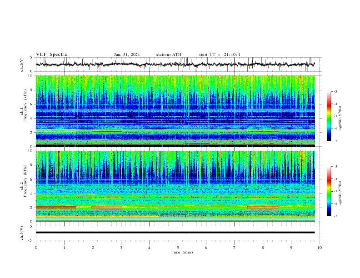
Task: Click the "ch.3(V)" axis label
Action: (22, 233)
